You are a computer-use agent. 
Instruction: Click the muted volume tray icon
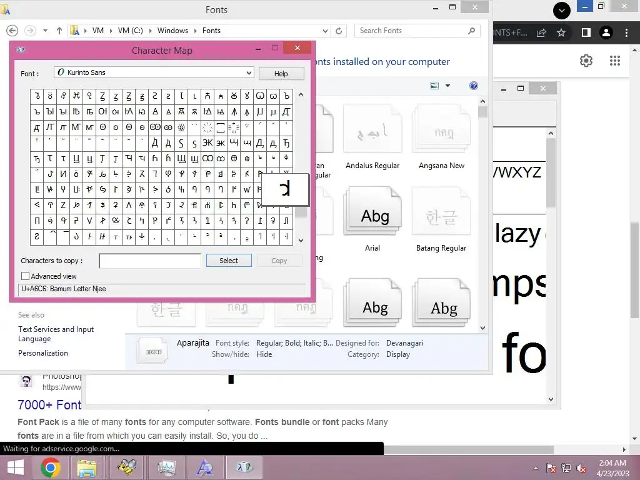tap(581, 468)
